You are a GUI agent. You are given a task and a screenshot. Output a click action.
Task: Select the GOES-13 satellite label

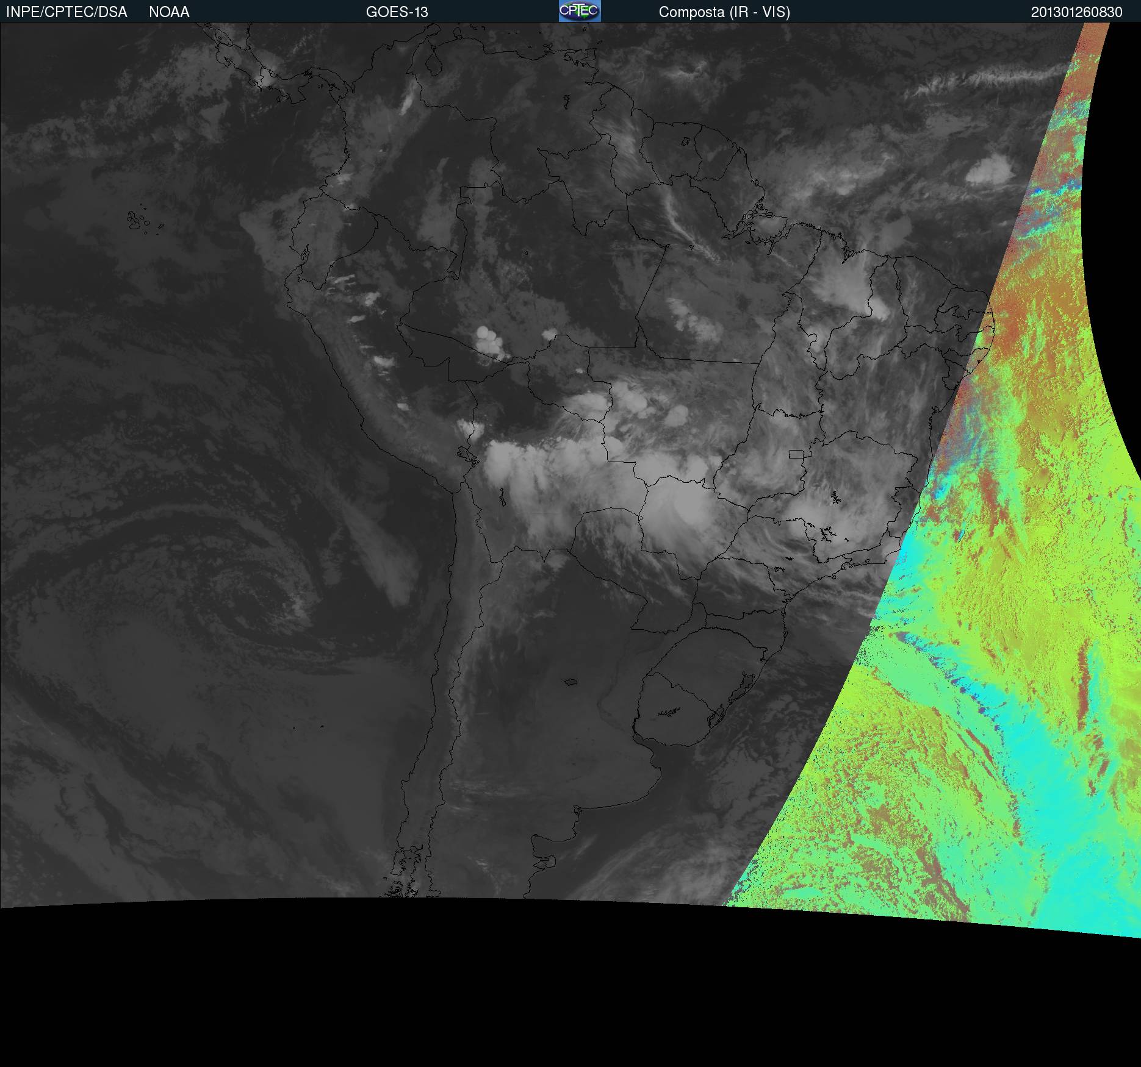[397, 12]
